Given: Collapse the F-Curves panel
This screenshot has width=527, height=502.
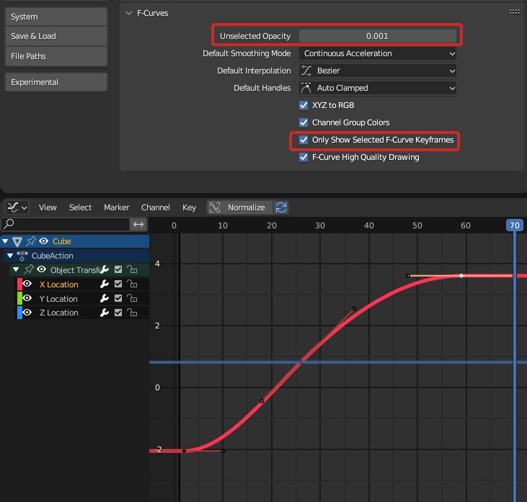Looking at the screenshot, I should point(129,13).
